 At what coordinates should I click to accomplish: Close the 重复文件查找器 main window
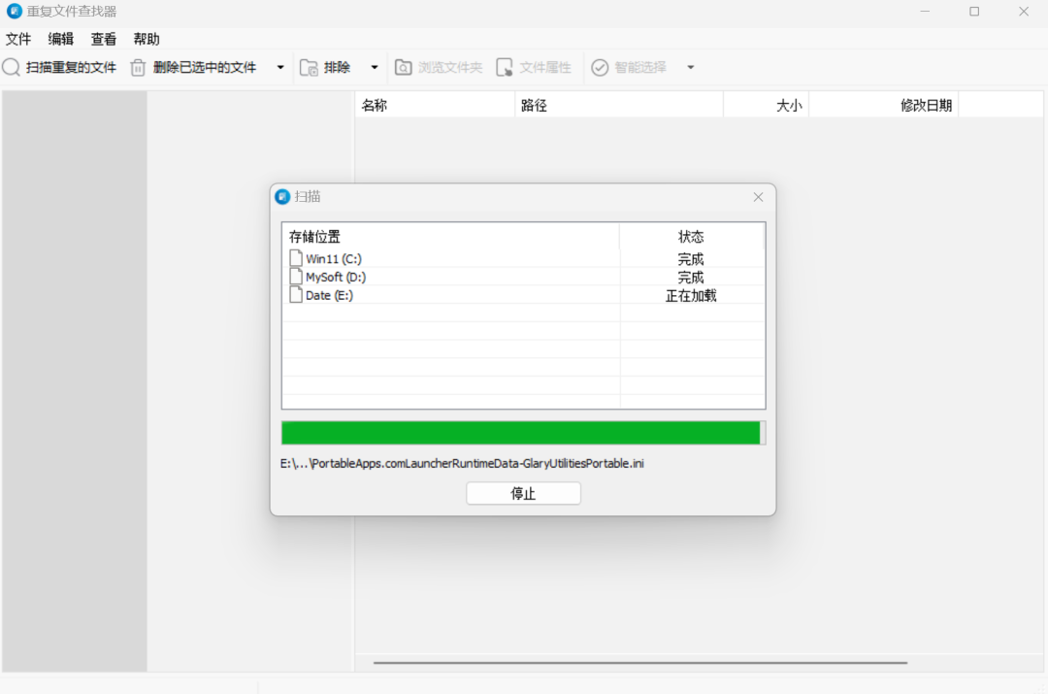1024,12
